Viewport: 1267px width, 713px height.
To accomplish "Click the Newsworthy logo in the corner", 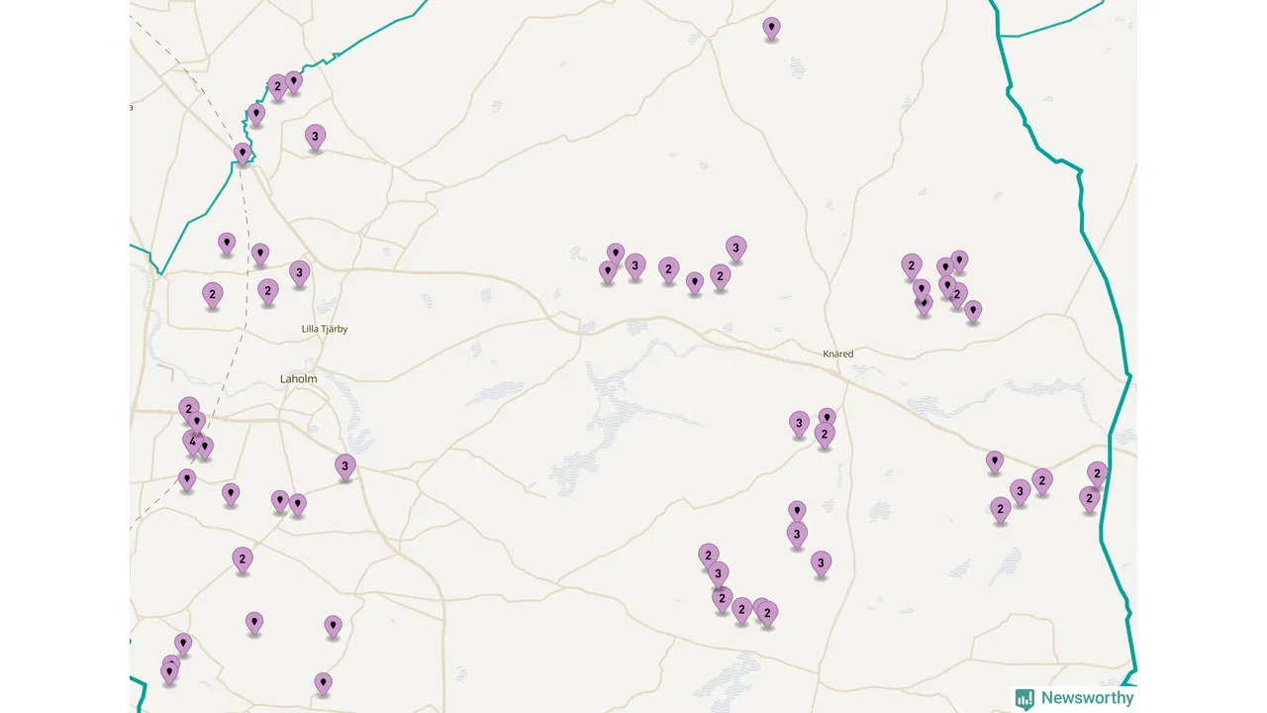I will (1074, 698).
